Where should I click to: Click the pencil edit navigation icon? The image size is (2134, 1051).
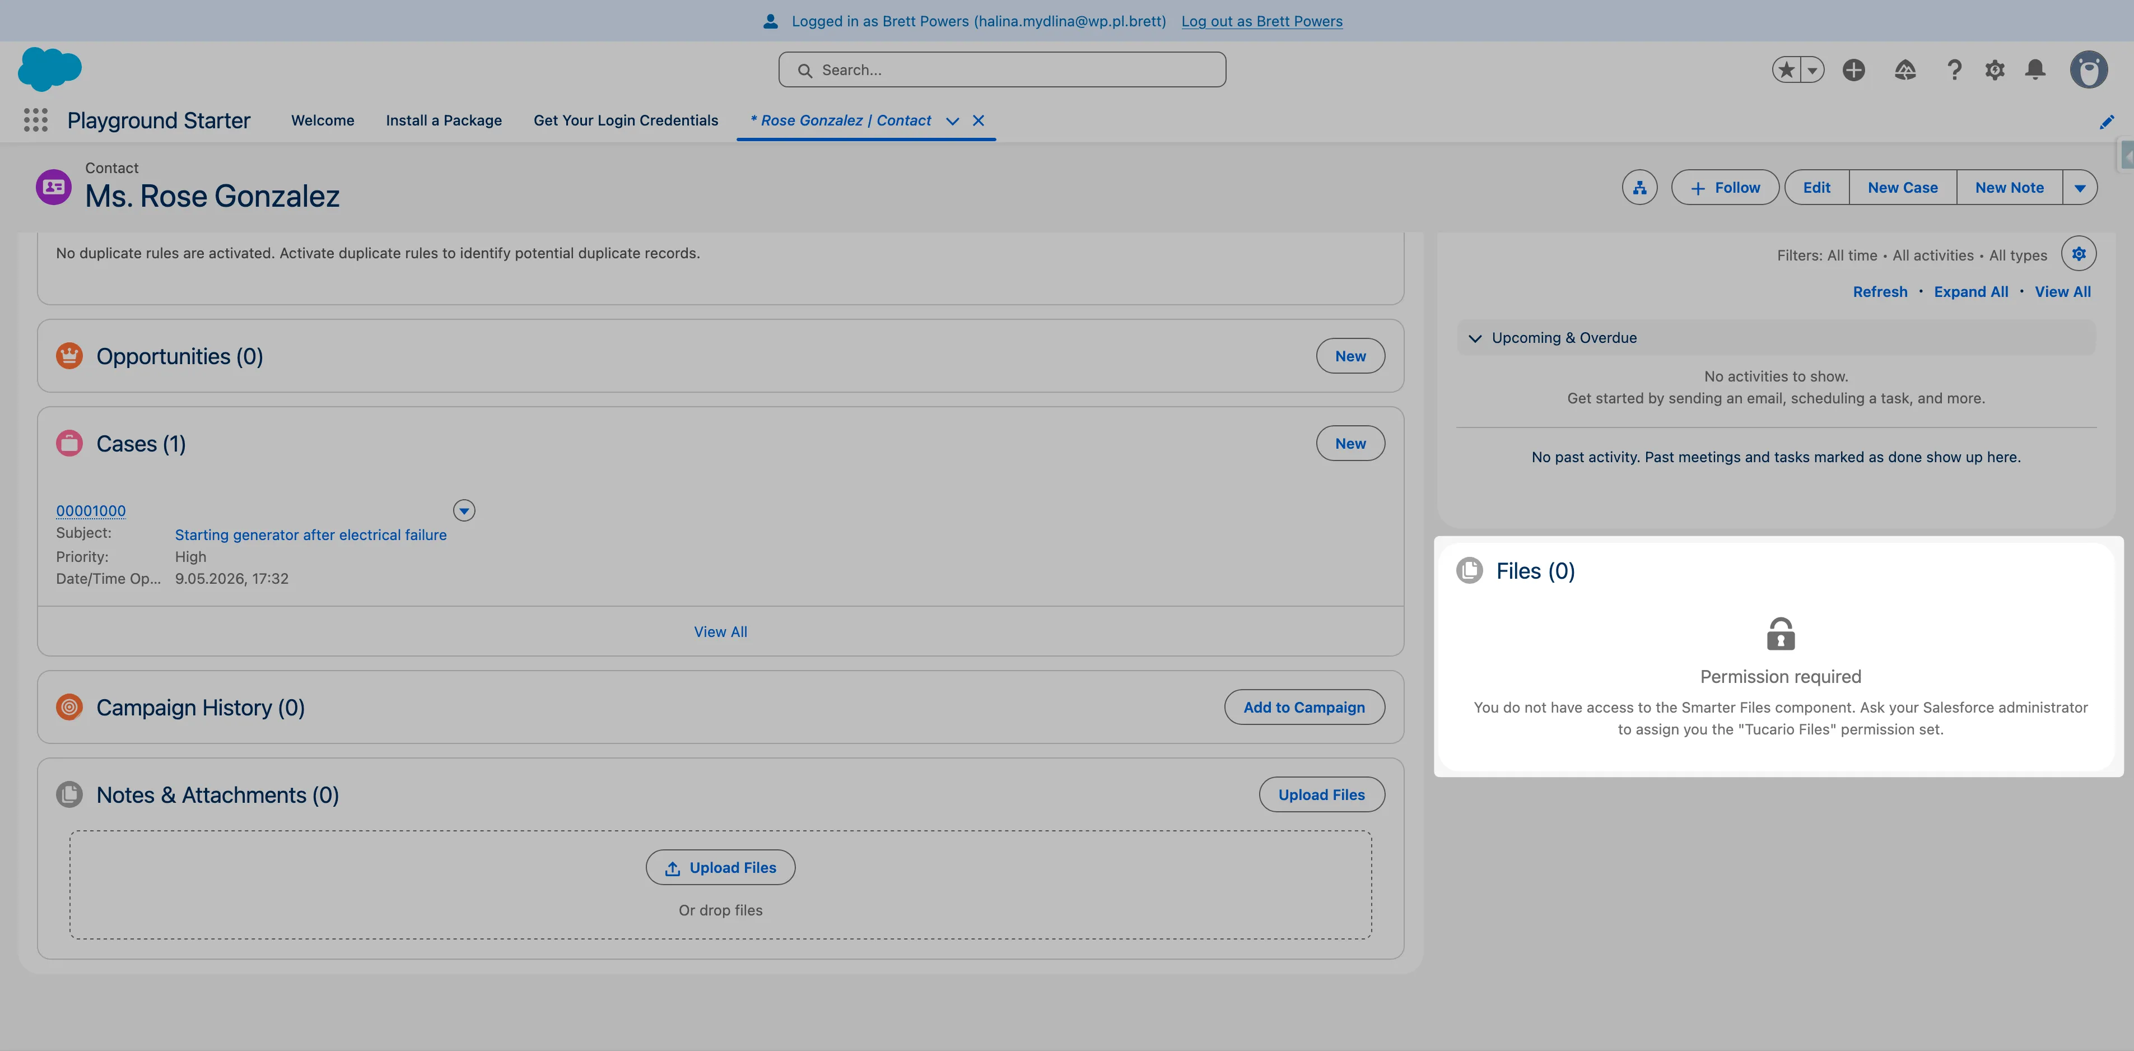point(2107,123)
